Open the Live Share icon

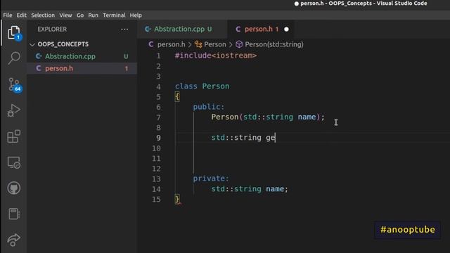coord(14,240)
